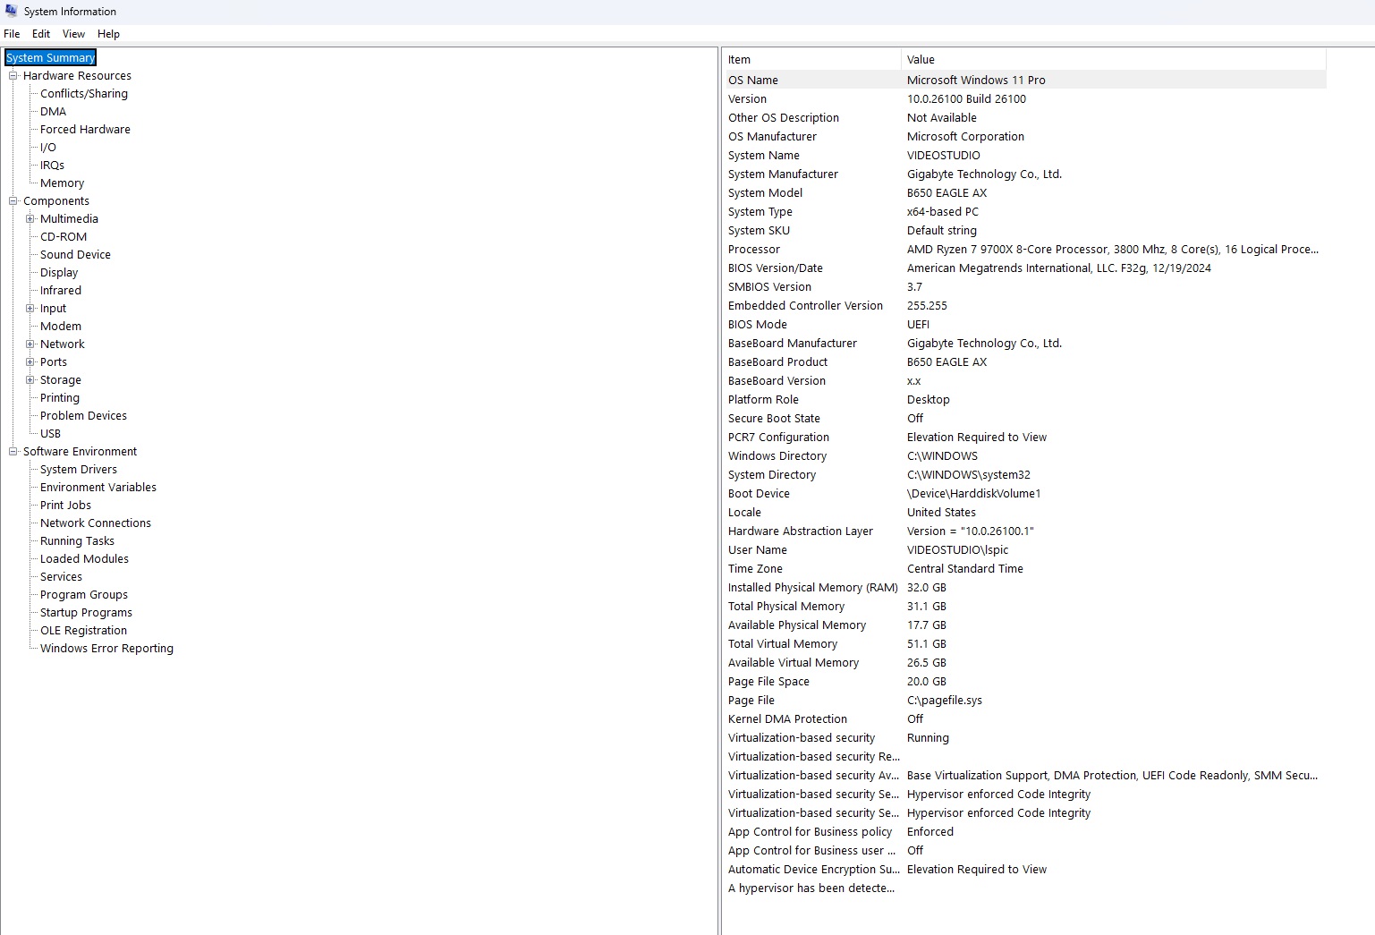Select the Kernel DMA Protection row

[x=1024, y=719]
